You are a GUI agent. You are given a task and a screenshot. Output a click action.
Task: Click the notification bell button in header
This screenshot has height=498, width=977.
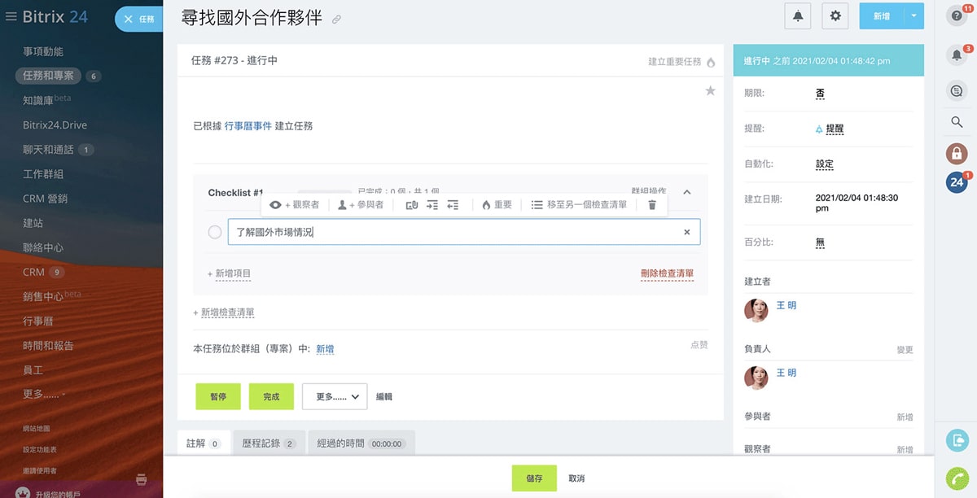coord(798,15)
